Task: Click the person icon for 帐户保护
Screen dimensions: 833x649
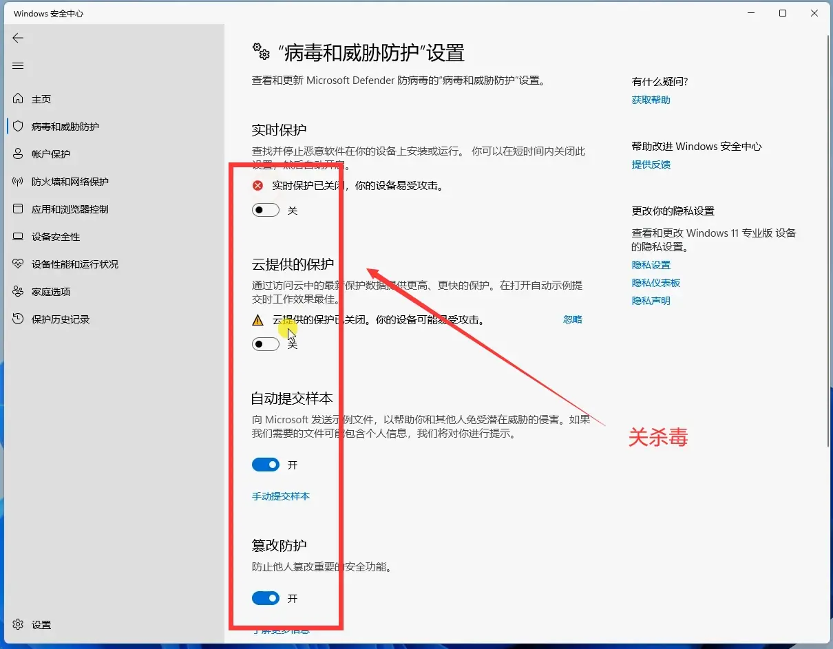Action: pos(18,154)
